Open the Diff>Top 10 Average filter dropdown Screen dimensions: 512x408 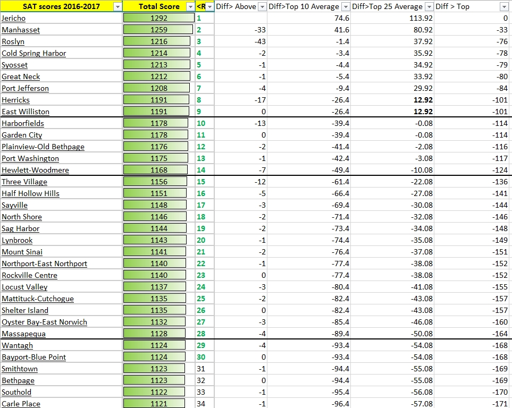pyautogui.click(x=346, y=6)
